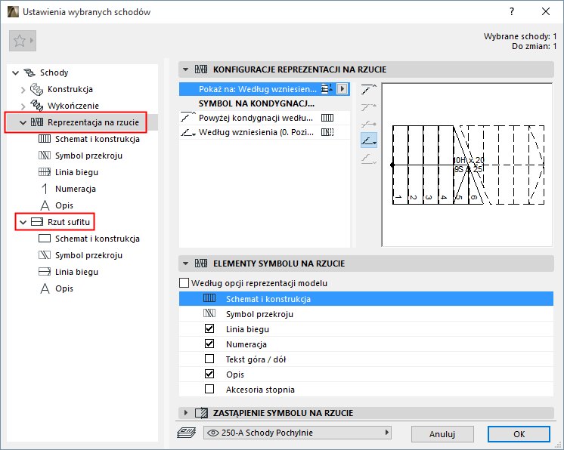Open the favorites star button
Viewport: 564px width, 450px height.
click(x=22, y=41)
